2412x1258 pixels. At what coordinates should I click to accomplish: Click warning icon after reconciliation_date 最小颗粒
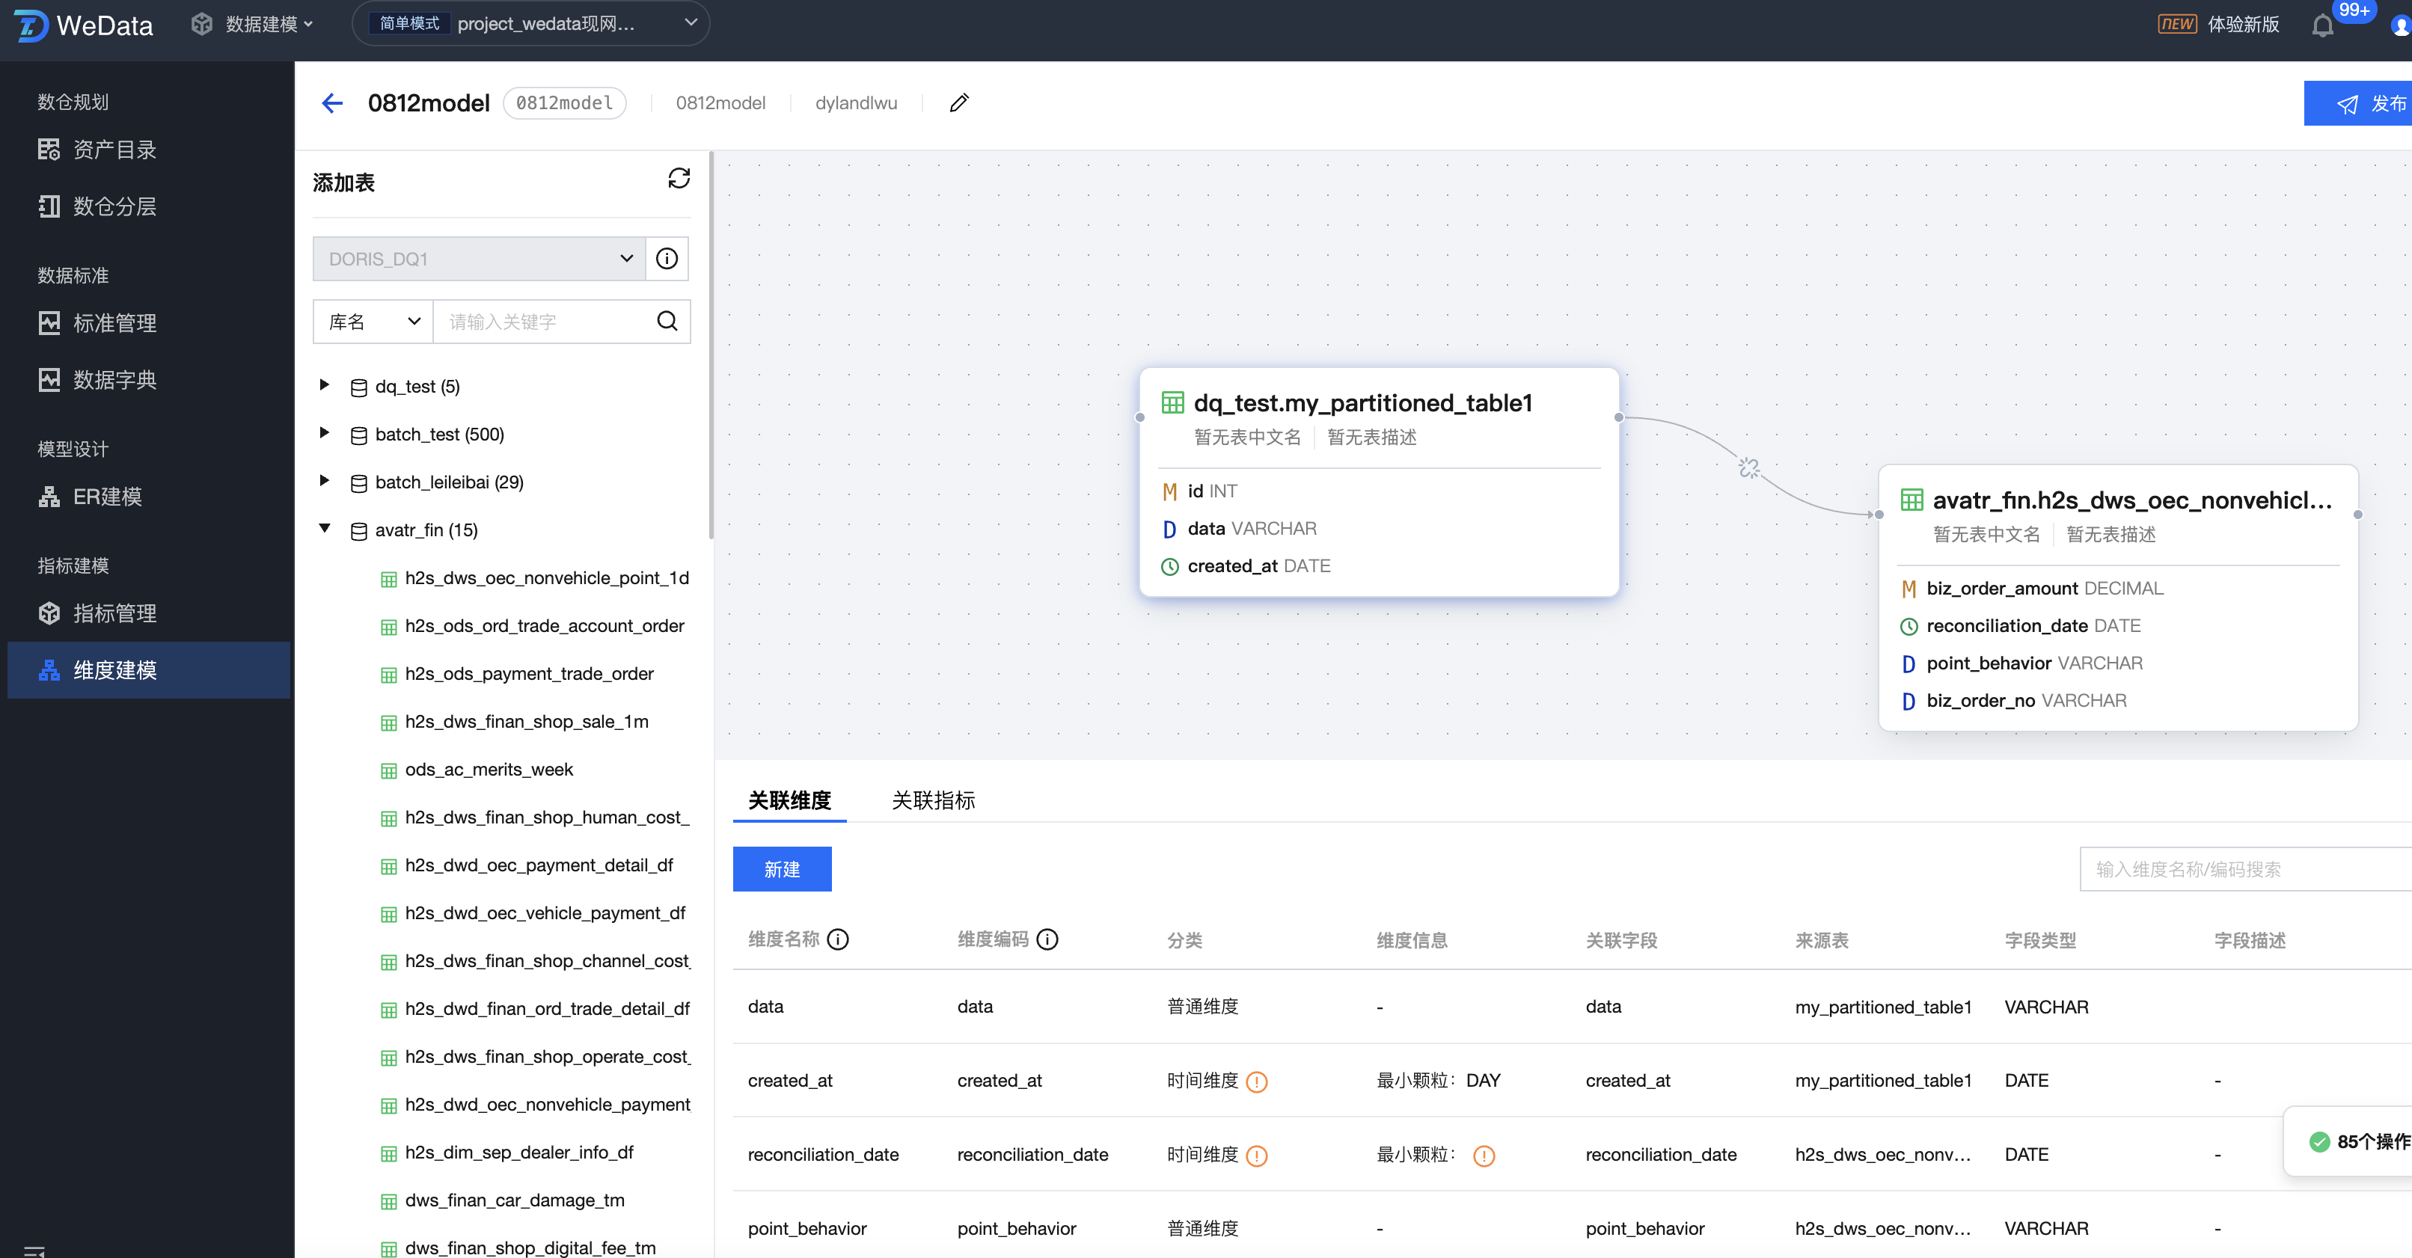pos(1484,1155)
